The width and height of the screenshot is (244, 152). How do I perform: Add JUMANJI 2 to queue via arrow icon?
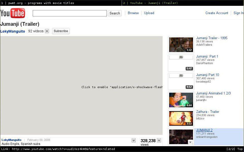190,142
